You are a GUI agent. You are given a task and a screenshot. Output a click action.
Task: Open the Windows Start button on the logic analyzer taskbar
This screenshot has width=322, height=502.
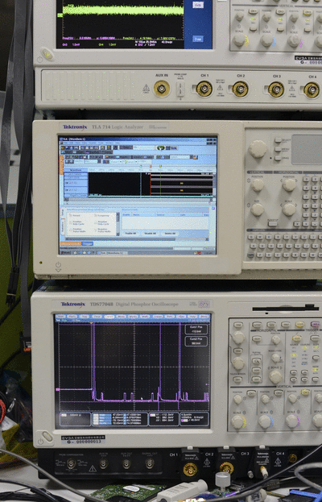pos(64,252)
